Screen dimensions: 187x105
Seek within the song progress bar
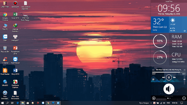pyautogui.click(x=169, y=72)
